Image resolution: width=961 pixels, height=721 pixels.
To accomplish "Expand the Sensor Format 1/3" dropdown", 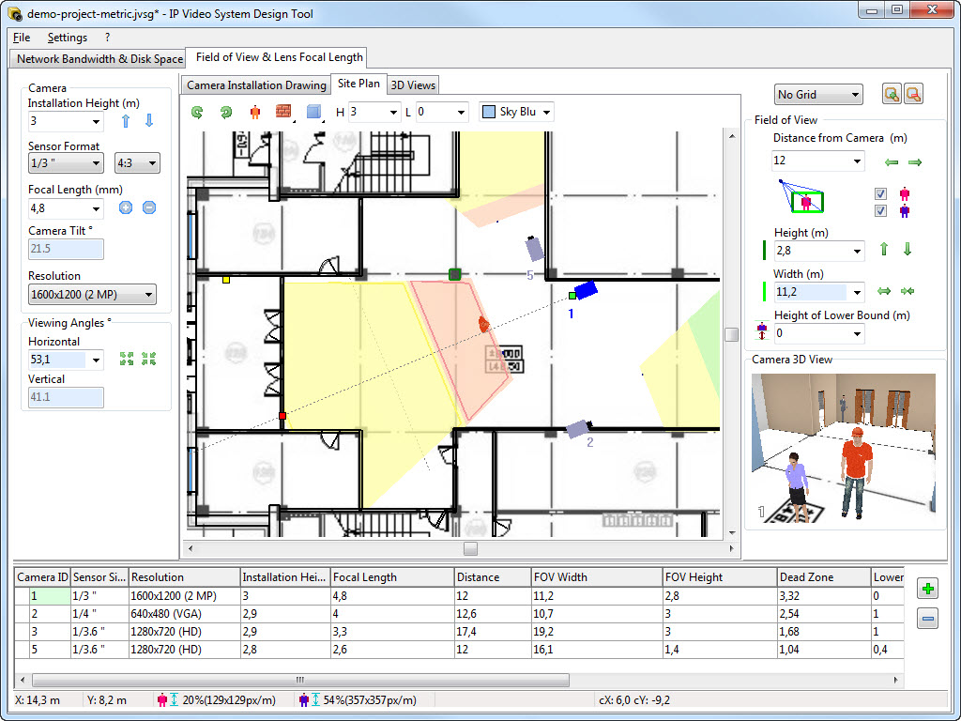I will point(67,163).
